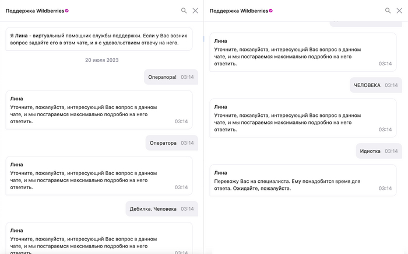Close the left Wildberries support chat

click(195, 11)
